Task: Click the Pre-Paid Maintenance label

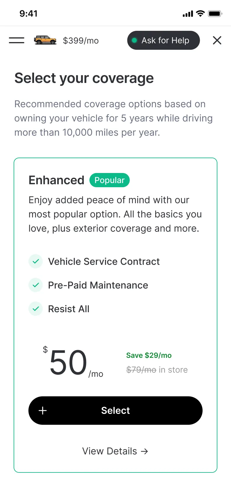Action: pos(98,285)
